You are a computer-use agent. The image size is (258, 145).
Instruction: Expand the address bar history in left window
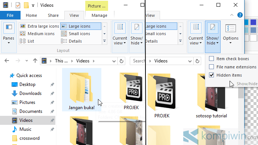click(114, 61)
